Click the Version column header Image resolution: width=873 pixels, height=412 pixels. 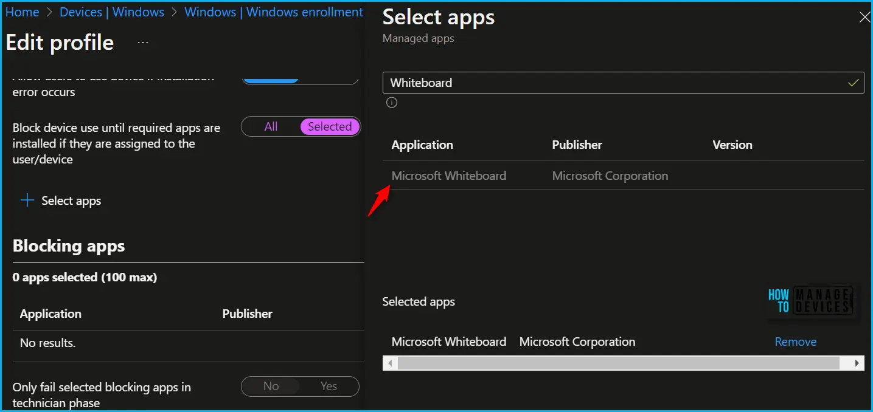pos(732,145)
